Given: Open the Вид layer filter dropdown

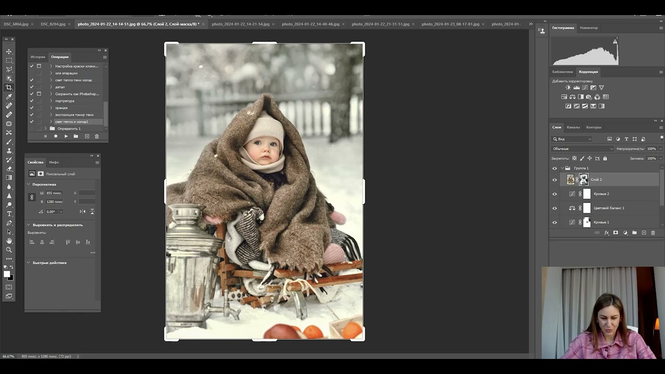Looking at the screenshot, I should point(572,139).
